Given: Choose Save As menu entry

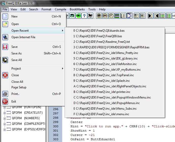Looking at the screenshot, I should [x=33, y=53].
